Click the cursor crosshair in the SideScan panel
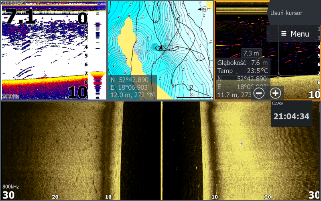 [x=241, y=144]
